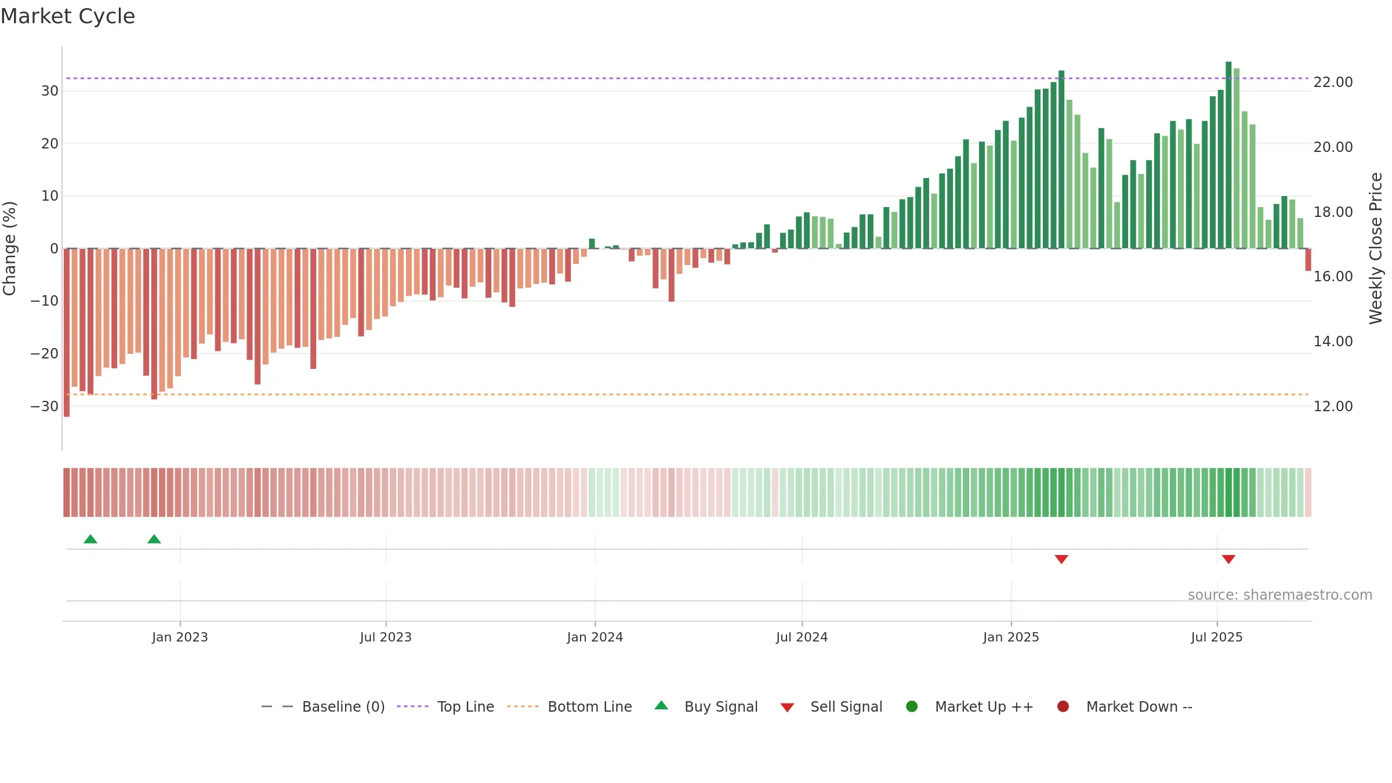Click the −30 tick on Change axis
The width and height of the screenshot is (1392, 783).
tap(45, 406)
